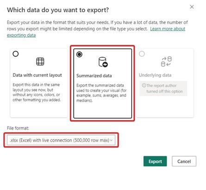Click the 'report author turned off' notice
This screenshot has height=190, width=206.
163,88
